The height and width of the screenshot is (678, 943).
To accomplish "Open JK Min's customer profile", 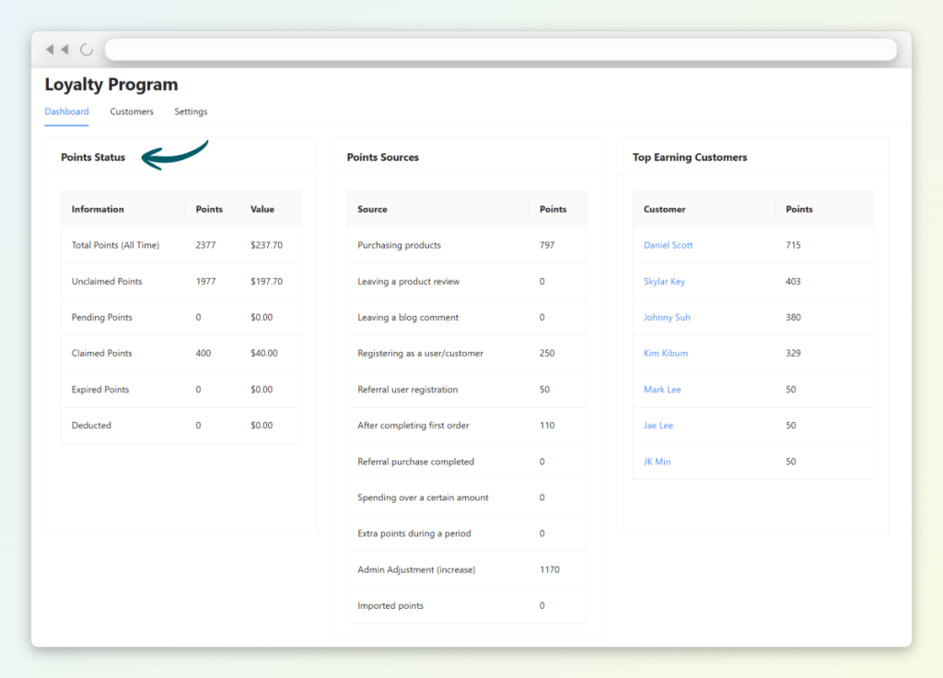I will coord(657,462).
